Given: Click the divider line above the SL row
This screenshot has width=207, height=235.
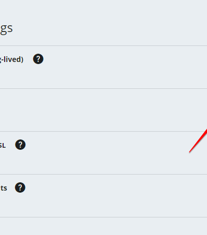Looking at the screenshot, I should [x=103, y=132].
